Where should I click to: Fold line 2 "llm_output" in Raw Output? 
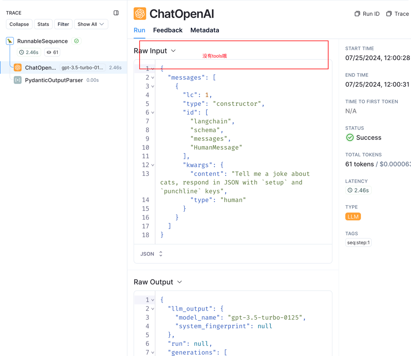[152, 309]
